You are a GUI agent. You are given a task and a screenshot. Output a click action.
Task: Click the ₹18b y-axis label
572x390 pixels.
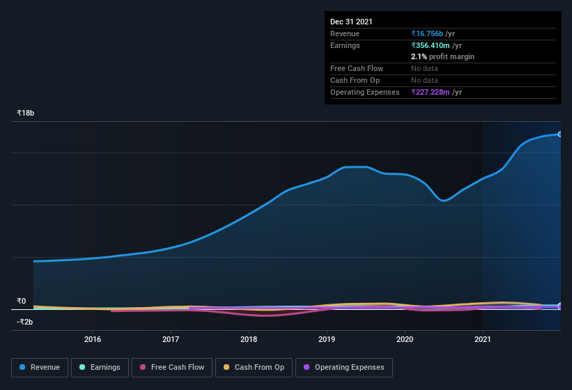click(26, 113)
